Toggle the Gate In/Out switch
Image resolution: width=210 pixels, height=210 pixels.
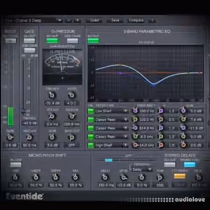(x=29, y=41)
